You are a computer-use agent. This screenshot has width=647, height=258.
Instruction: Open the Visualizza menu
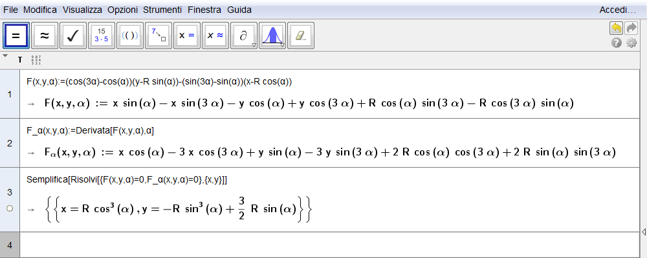[82, 10]
